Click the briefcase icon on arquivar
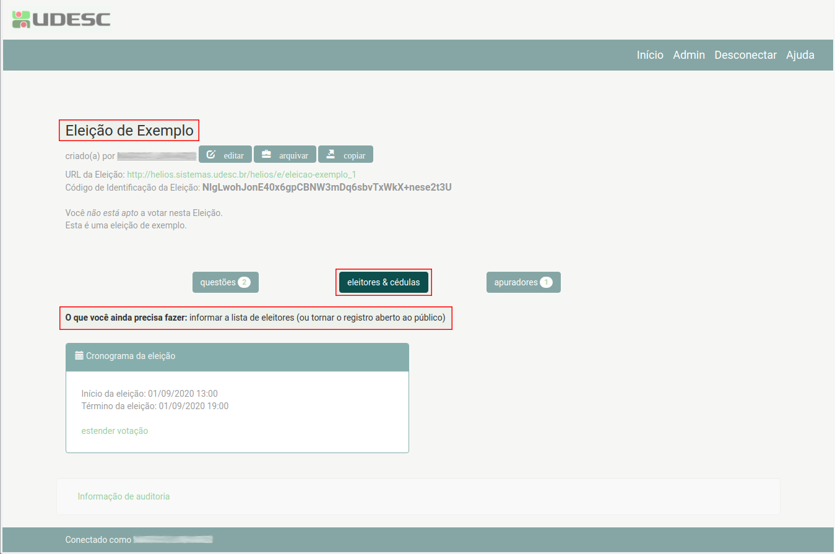This screenshot has height=554, width=835. pos(266,154)
